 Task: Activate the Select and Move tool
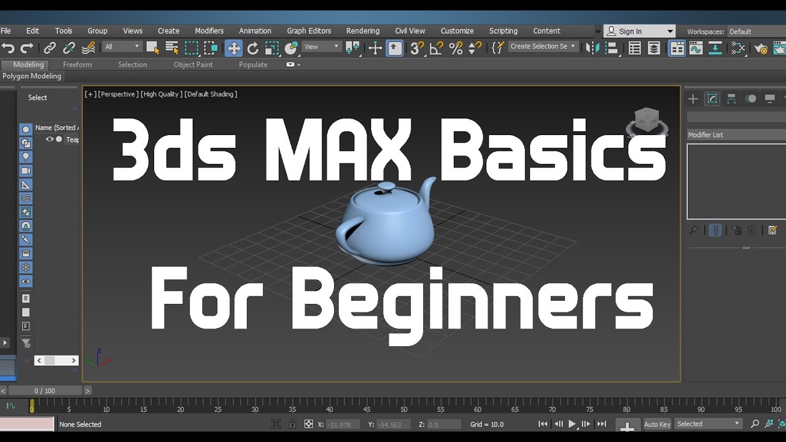[233, 48]
